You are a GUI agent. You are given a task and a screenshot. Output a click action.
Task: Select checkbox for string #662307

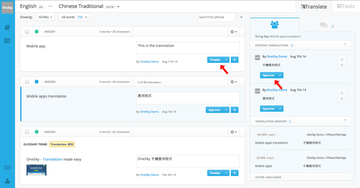(27, 32)
